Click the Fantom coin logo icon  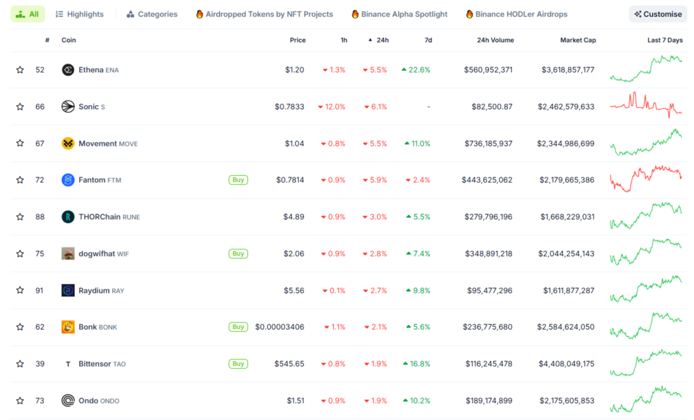[x=68, y=180]
